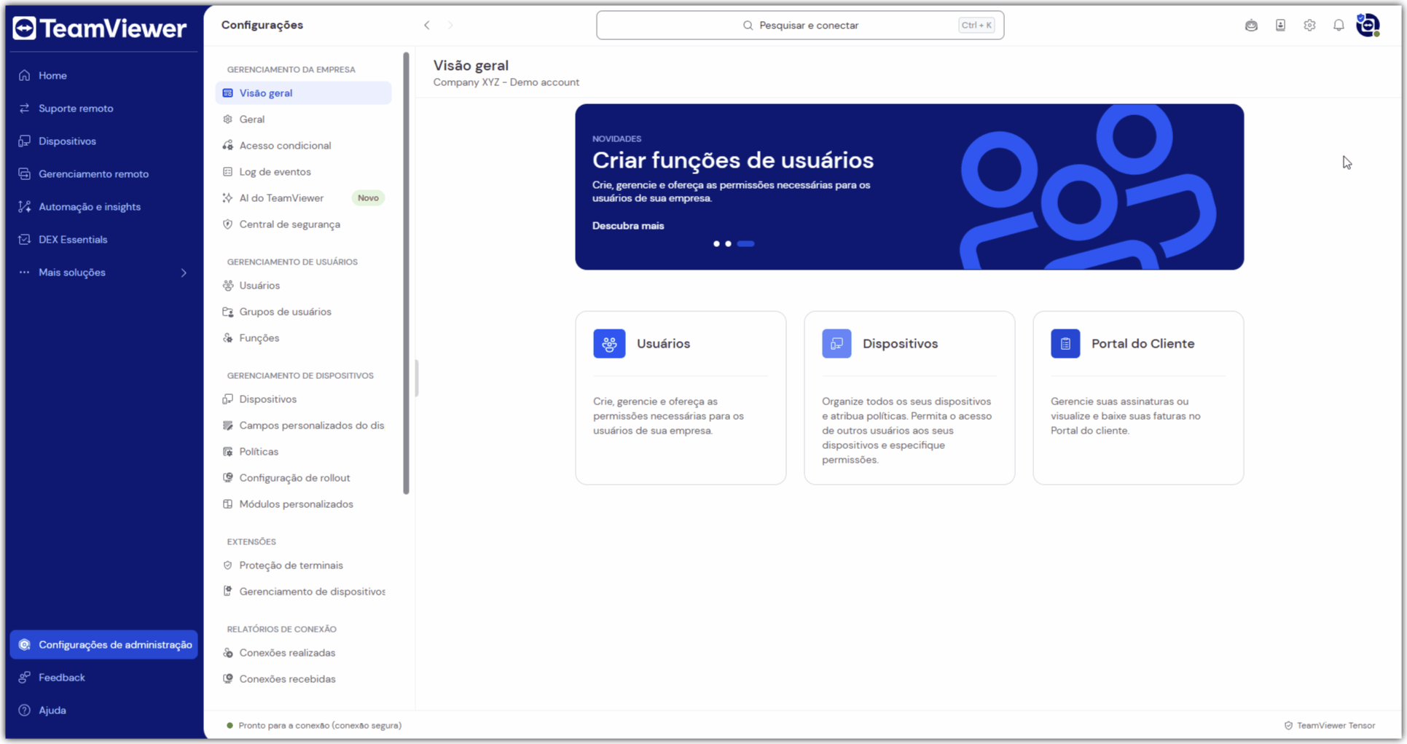Open Gerenciamento de dispositivos extension item
This screenshot has width=1407, height=744.
pos(303,591)
